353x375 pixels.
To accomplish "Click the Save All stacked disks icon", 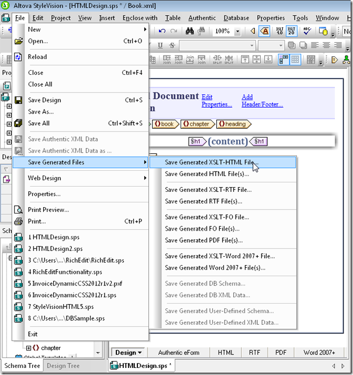I will pos(18,123).
